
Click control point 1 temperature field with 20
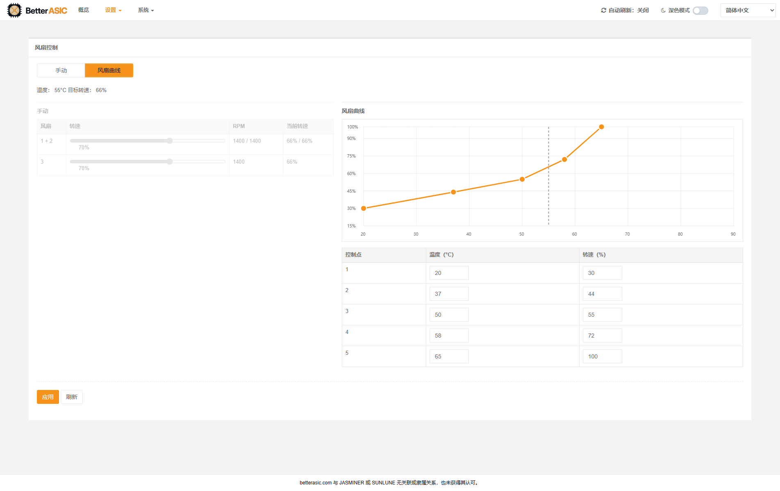pyautogui.click(x=449, y=273)
